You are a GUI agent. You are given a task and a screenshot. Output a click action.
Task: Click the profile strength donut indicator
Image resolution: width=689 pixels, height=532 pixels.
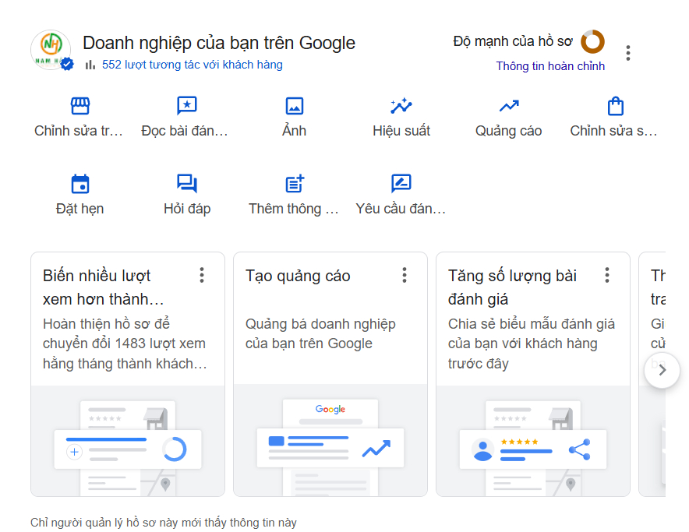[x=592, y=42]
